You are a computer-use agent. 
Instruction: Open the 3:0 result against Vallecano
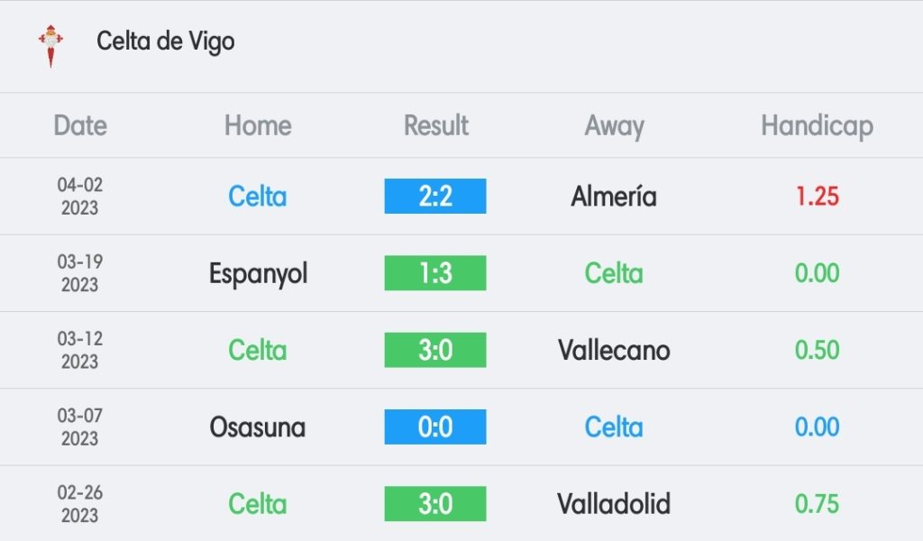tap(435, 350)
